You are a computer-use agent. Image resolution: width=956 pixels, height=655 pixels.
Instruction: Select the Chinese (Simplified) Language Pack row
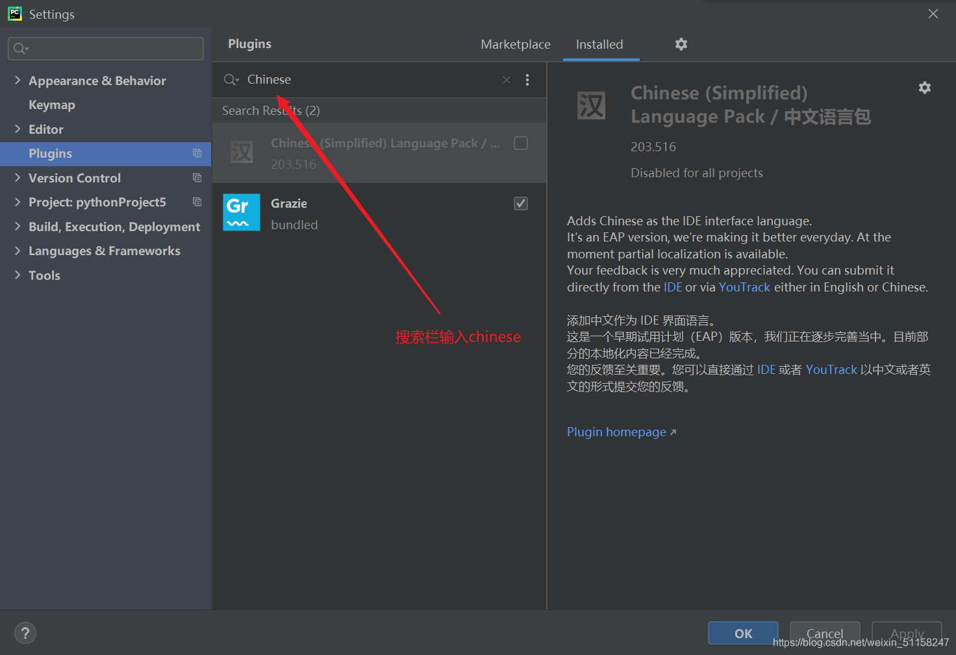tap(379, 153)
